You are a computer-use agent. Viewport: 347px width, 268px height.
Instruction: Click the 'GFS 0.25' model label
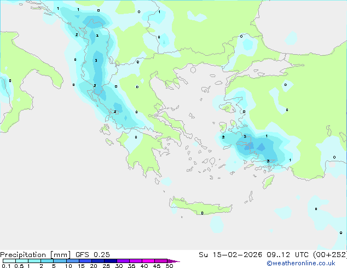pyautogui.click(x=92, y=254)
